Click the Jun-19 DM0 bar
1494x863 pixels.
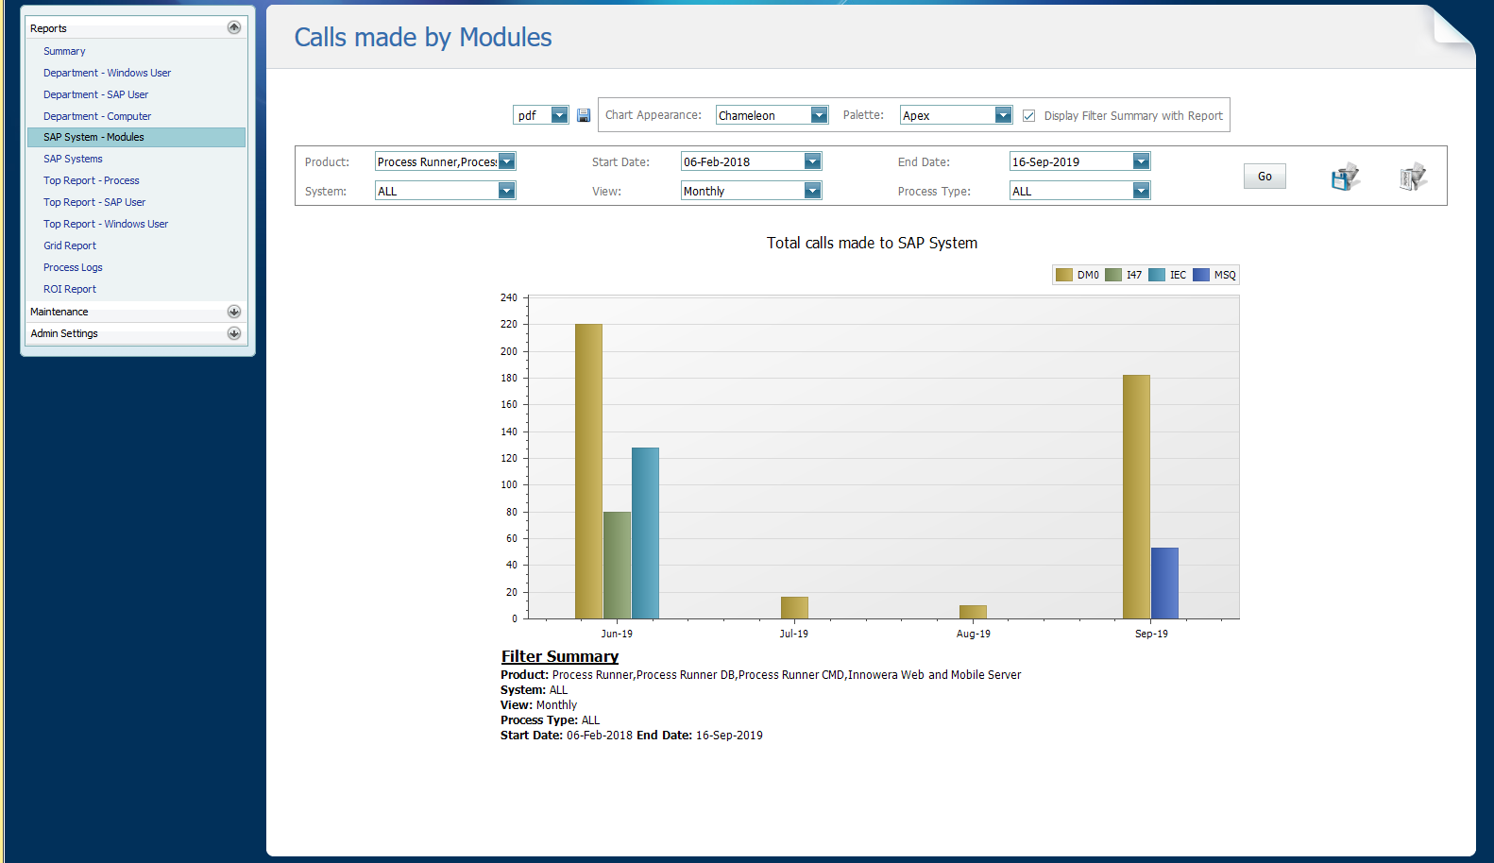point(588,471)
